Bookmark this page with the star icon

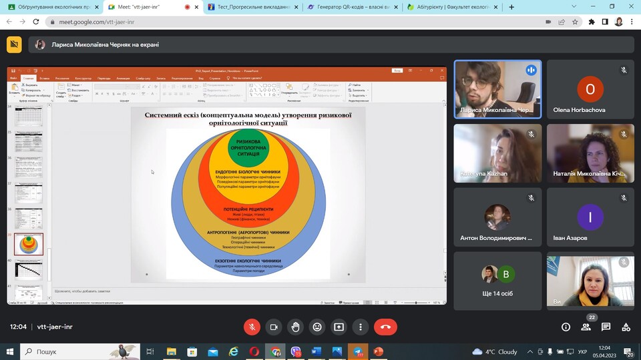tap(575, 21)
